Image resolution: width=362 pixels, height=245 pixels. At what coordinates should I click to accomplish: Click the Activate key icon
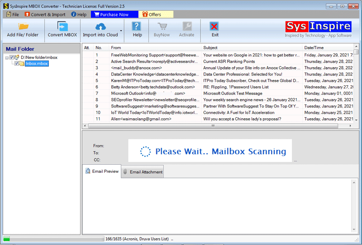(187, 26)
